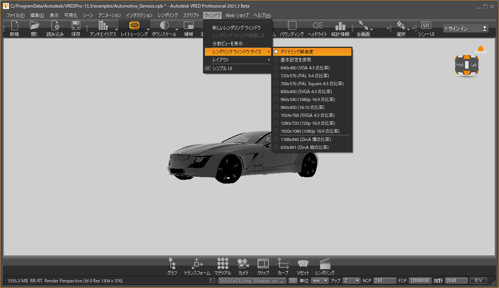
Task: Toggle the CPU レイトレーシング icon
Action: point(134,25)
